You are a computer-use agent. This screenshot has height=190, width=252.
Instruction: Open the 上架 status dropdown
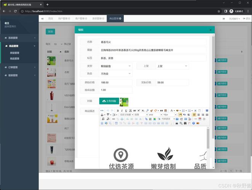pyautogui.click(x=172, y=66)
